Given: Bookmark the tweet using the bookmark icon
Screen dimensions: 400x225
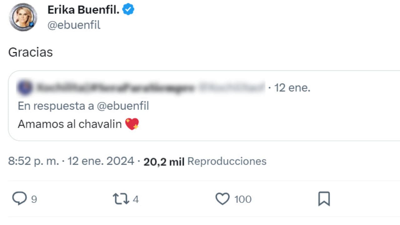Looking at the screenshot, I should (324, 199).
